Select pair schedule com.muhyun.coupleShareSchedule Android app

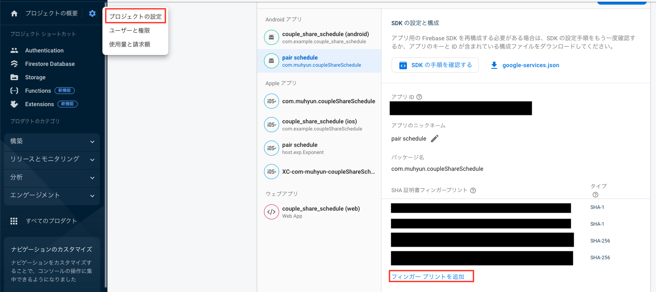tap(319, 61)
